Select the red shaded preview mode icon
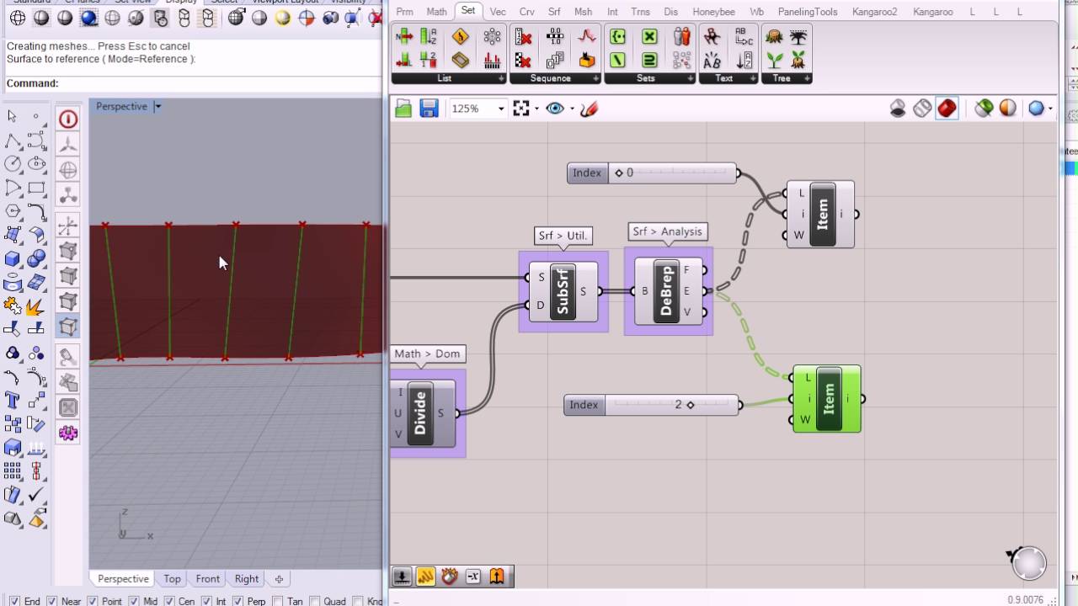1078x606 pixels. pos(947,109)
